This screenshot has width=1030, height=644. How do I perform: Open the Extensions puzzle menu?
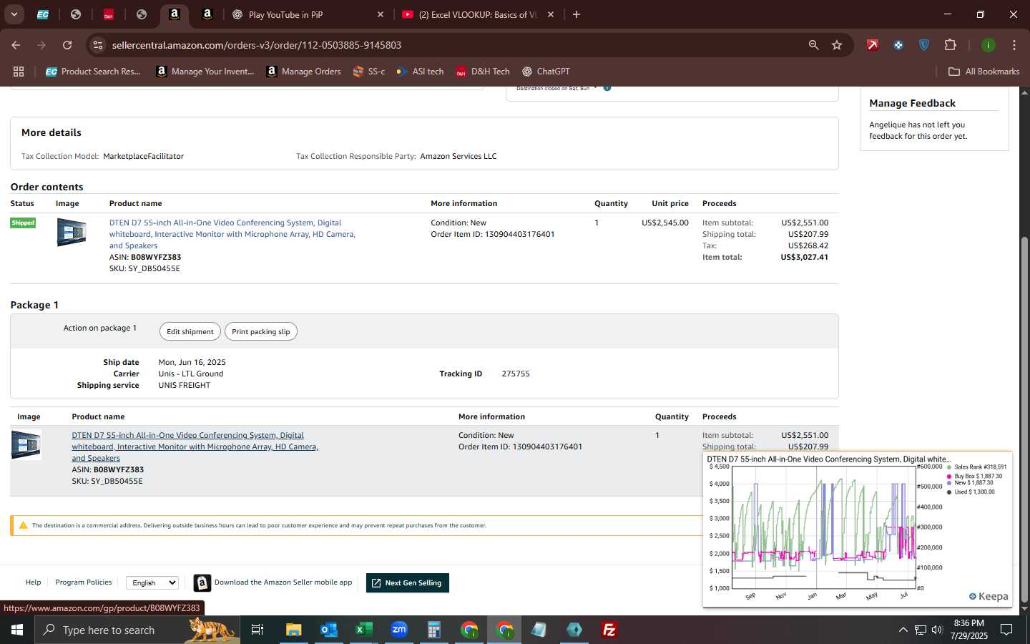tap(950, 45)
